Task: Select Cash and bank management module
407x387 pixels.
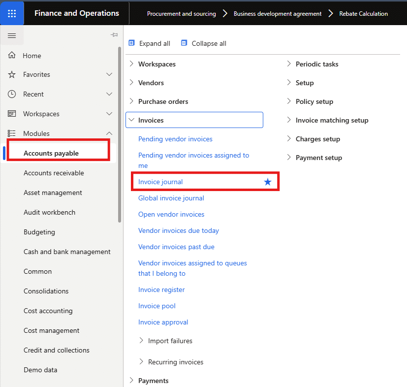Action: 67,252
